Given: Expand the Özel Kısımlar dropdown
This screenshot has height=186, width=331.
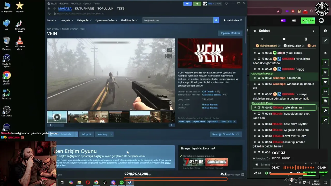Looking at the screenshot, I should pos(129,20).
